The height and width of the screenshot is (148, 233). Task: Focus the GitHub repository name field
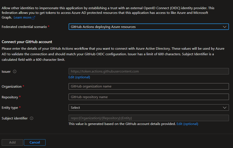coord(149,97)
